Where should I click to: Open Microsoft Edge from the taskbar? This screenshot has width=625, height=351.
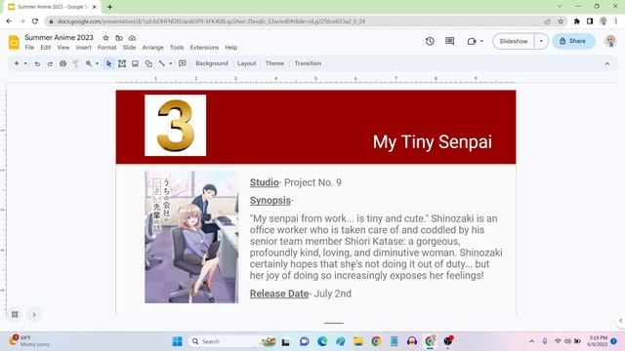(322, 341)
